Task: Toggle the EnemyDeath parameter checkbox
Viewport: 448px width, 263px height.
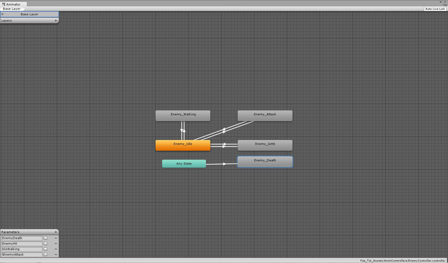Action: point(45,238)
